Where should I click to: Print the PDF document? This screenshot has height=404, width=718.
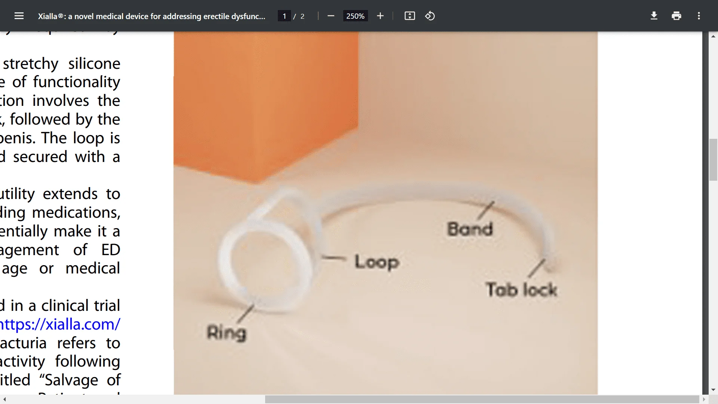point(676,16)
